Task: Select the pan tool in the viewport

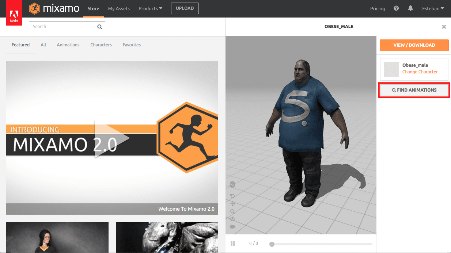Action: click(233, 204)
